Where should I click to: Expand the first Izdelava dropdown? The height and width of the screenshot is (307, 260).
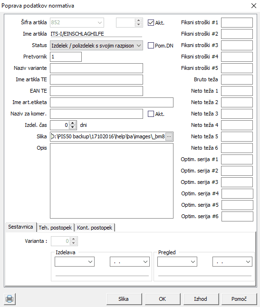coord(75,262)
